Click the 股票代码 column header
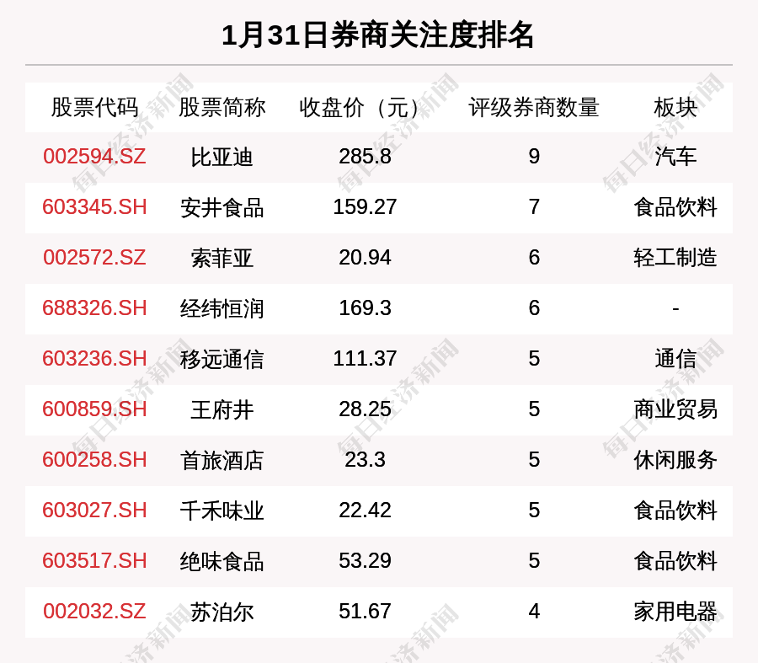This screenshot has height=663, width=758. [94, 107]
